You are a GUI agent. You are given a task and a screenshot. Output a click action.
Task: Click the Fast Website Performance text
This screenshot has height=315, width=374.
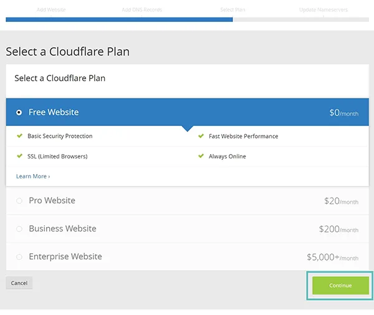coord(244,136)
